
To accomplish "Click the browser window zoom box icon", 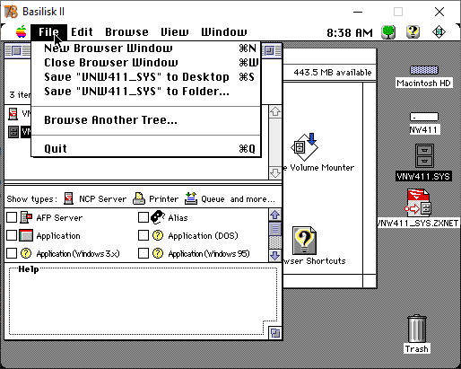I will coord(269,50).
